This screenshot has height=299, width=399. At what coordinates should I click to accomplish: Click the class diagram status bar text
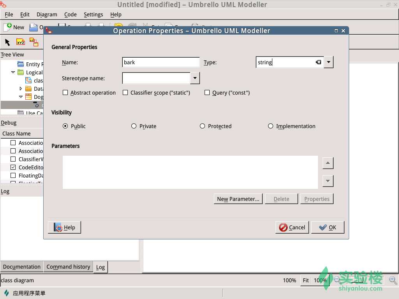tap(17, 280)
